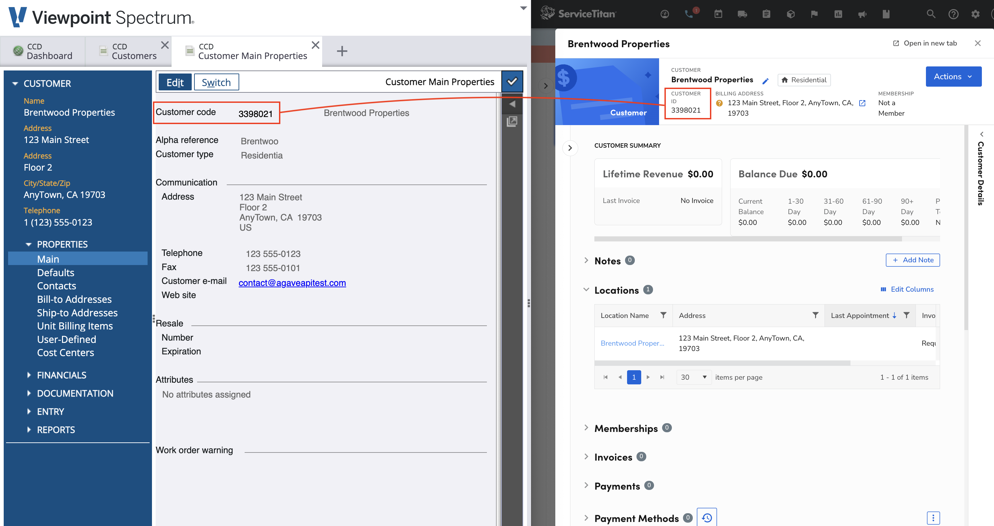Open the ServiceTitan dispatch truck icon
The width and height of the screenshot is (994, 526).
click(x=742, y=14)
